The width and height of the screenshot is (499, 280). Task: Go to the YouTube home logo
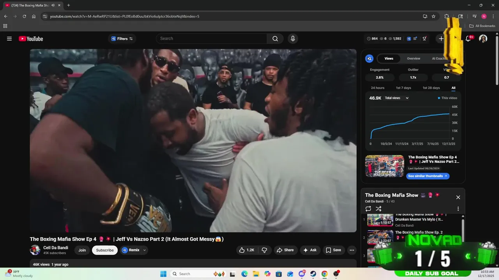(x=31, y=38)
